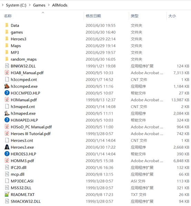This screenshot has height=206, width=191.
Task: Select the file name mcp.dll
Action: click(18, 174)
